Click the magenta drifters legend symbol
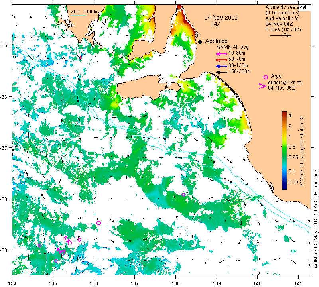 tap(262, 86)
